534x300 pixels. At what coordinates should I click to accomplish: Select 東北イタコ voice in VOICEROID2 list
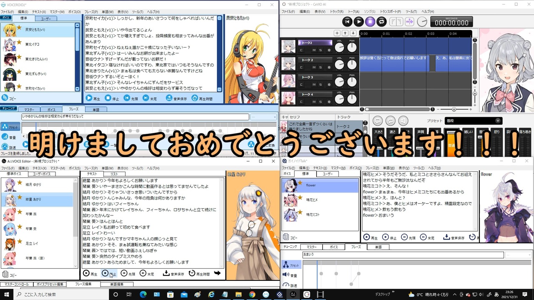38,44
